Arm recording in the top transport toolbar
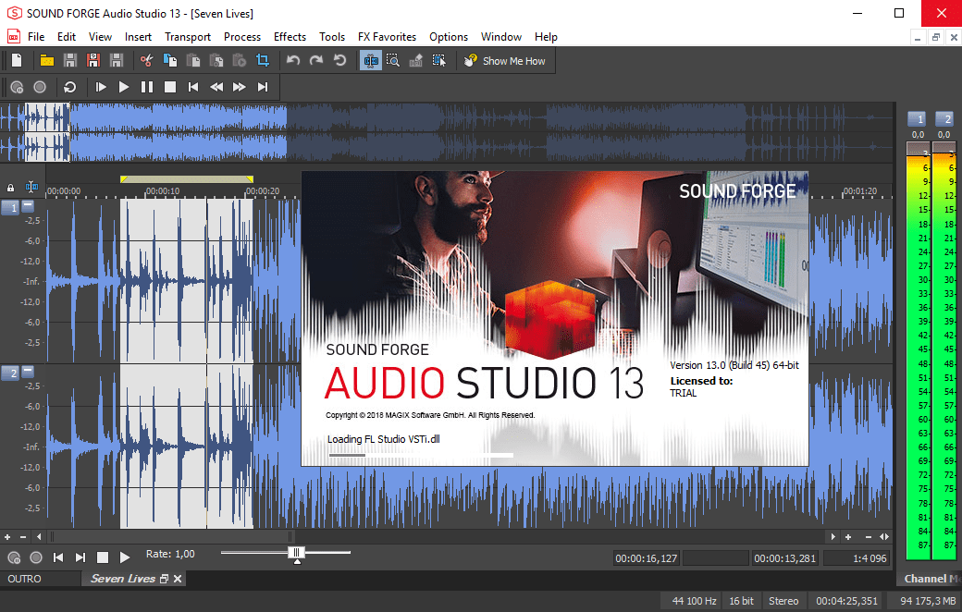 click(18, 87)
